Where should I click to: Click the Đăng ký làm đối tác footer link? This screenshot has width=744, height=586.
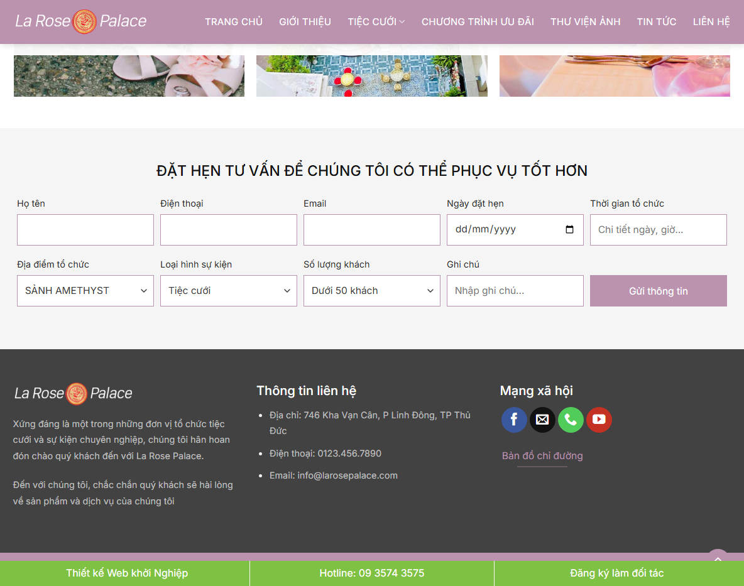tap(616, 573)
